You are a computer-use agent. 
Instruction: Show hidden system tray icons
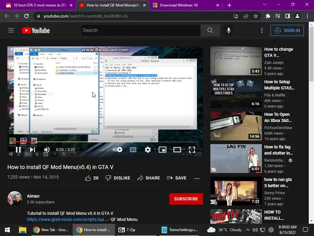248,230
